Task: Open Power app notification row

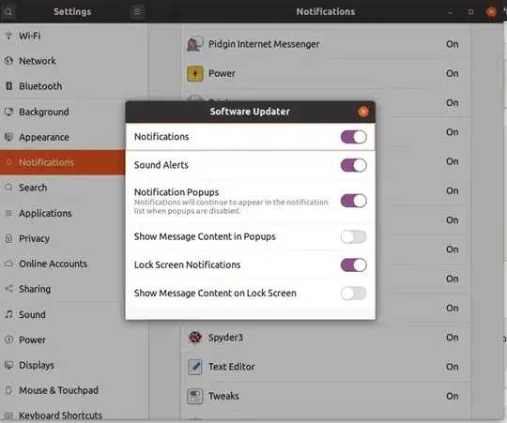Action: (326, 73)
